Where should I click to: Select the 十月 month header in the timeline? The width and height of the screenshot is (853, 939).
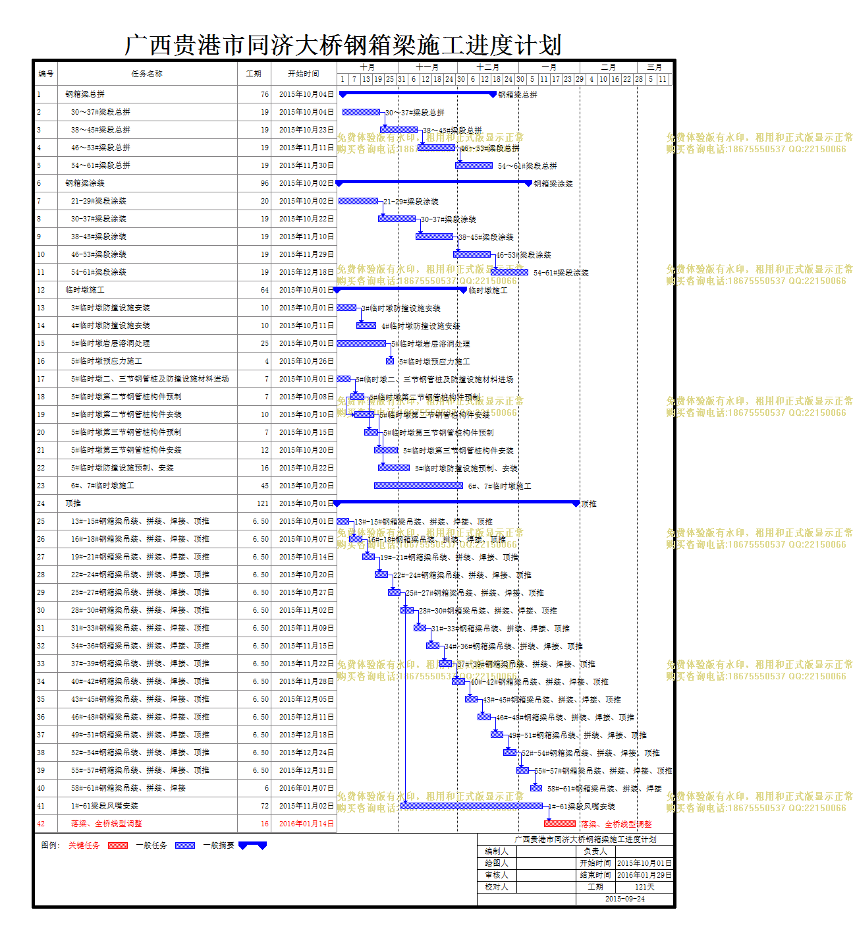tap(368, 67)
